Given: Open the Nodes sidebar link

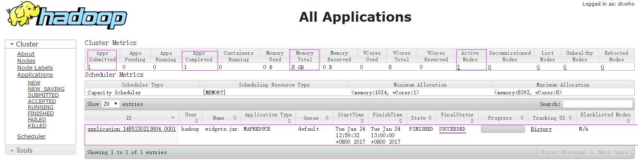Looking at the screenshot, I should click(x=26, y=61).
